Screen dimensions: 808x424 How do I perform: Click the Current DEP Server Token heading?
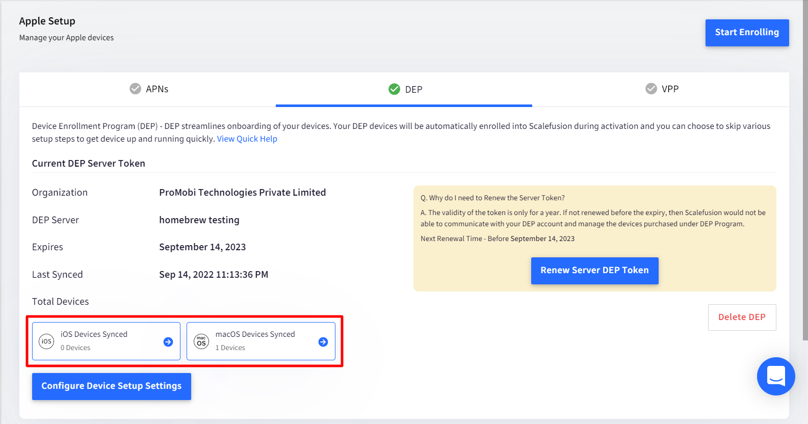click(x=89, y=164)
